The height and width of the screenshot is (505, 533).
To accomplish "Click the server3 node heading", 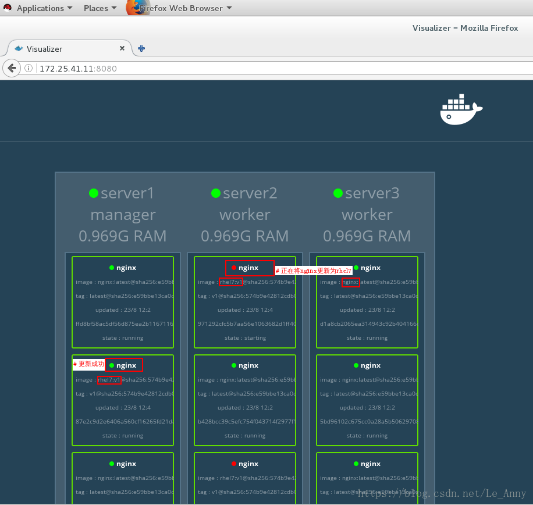I will pyautogui.click(x=372, y=193).
